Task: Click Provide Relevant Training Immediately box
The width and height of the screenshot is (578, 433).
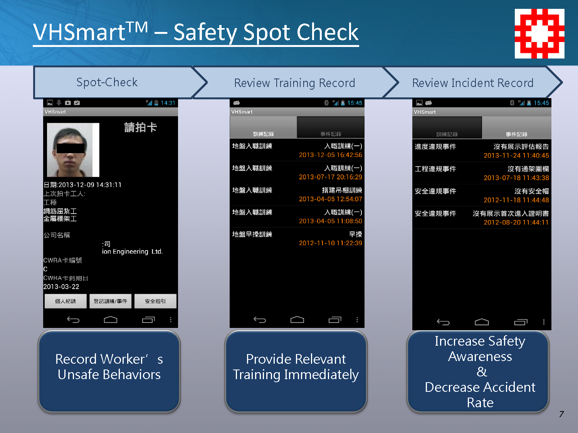Action: pyautogui.click(x=296, y=371)
